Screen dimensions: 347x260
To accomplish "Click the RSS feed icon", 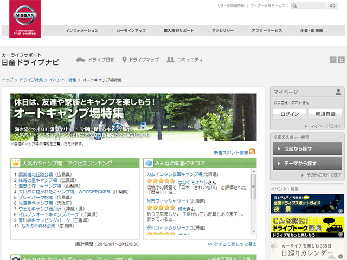I will [252, 152].
